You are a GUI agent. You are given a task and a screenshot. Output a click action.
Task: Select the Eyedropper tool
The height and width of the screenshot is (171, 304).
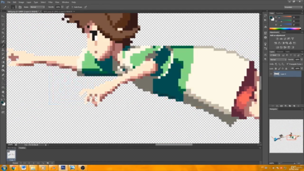pyautogui.click(x=3, y=37)
